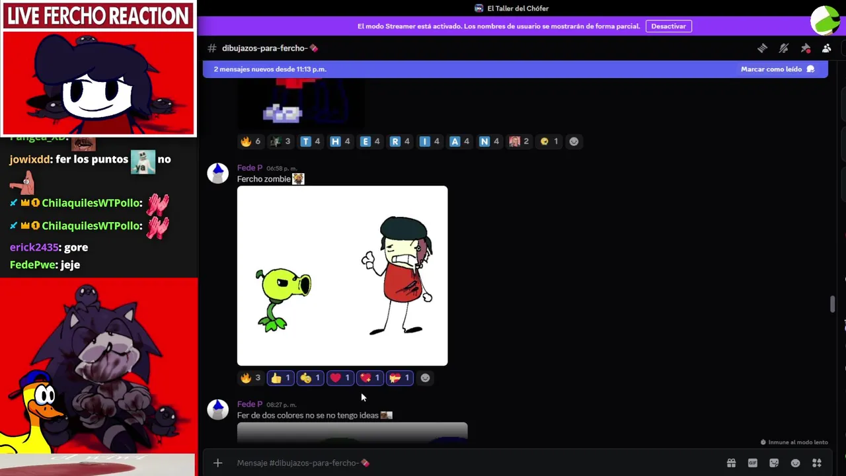Click the profile avatar at top right corner
This screenshot has width=846, height=476.
[825, 20]
